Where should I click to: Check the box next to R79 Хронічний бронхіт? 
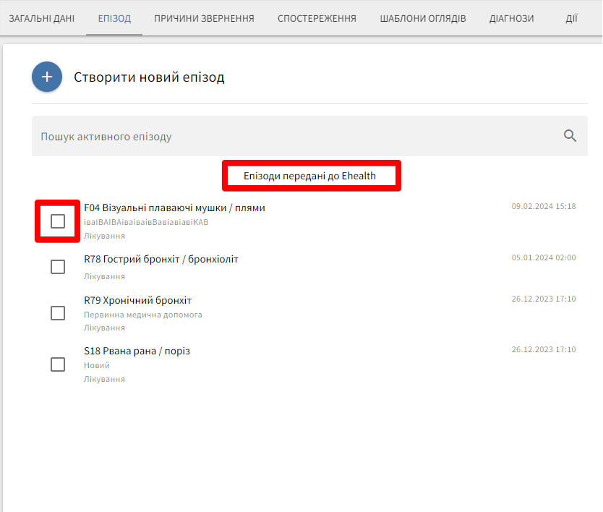coord(58,313)
